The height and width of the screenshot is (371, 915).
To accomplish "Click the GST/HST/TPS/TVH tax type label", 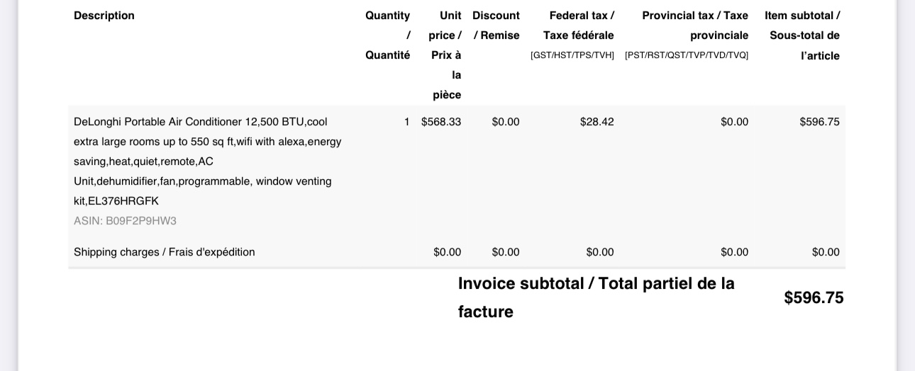I will [572, 55].
